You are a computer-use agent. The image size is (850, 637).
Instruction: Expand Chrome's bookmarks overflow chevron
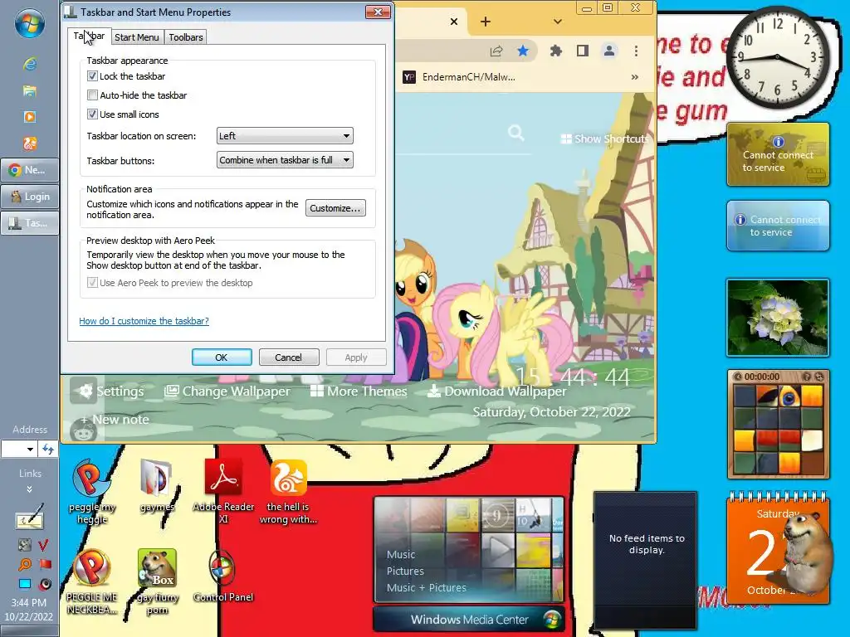[x=635, y=77]
